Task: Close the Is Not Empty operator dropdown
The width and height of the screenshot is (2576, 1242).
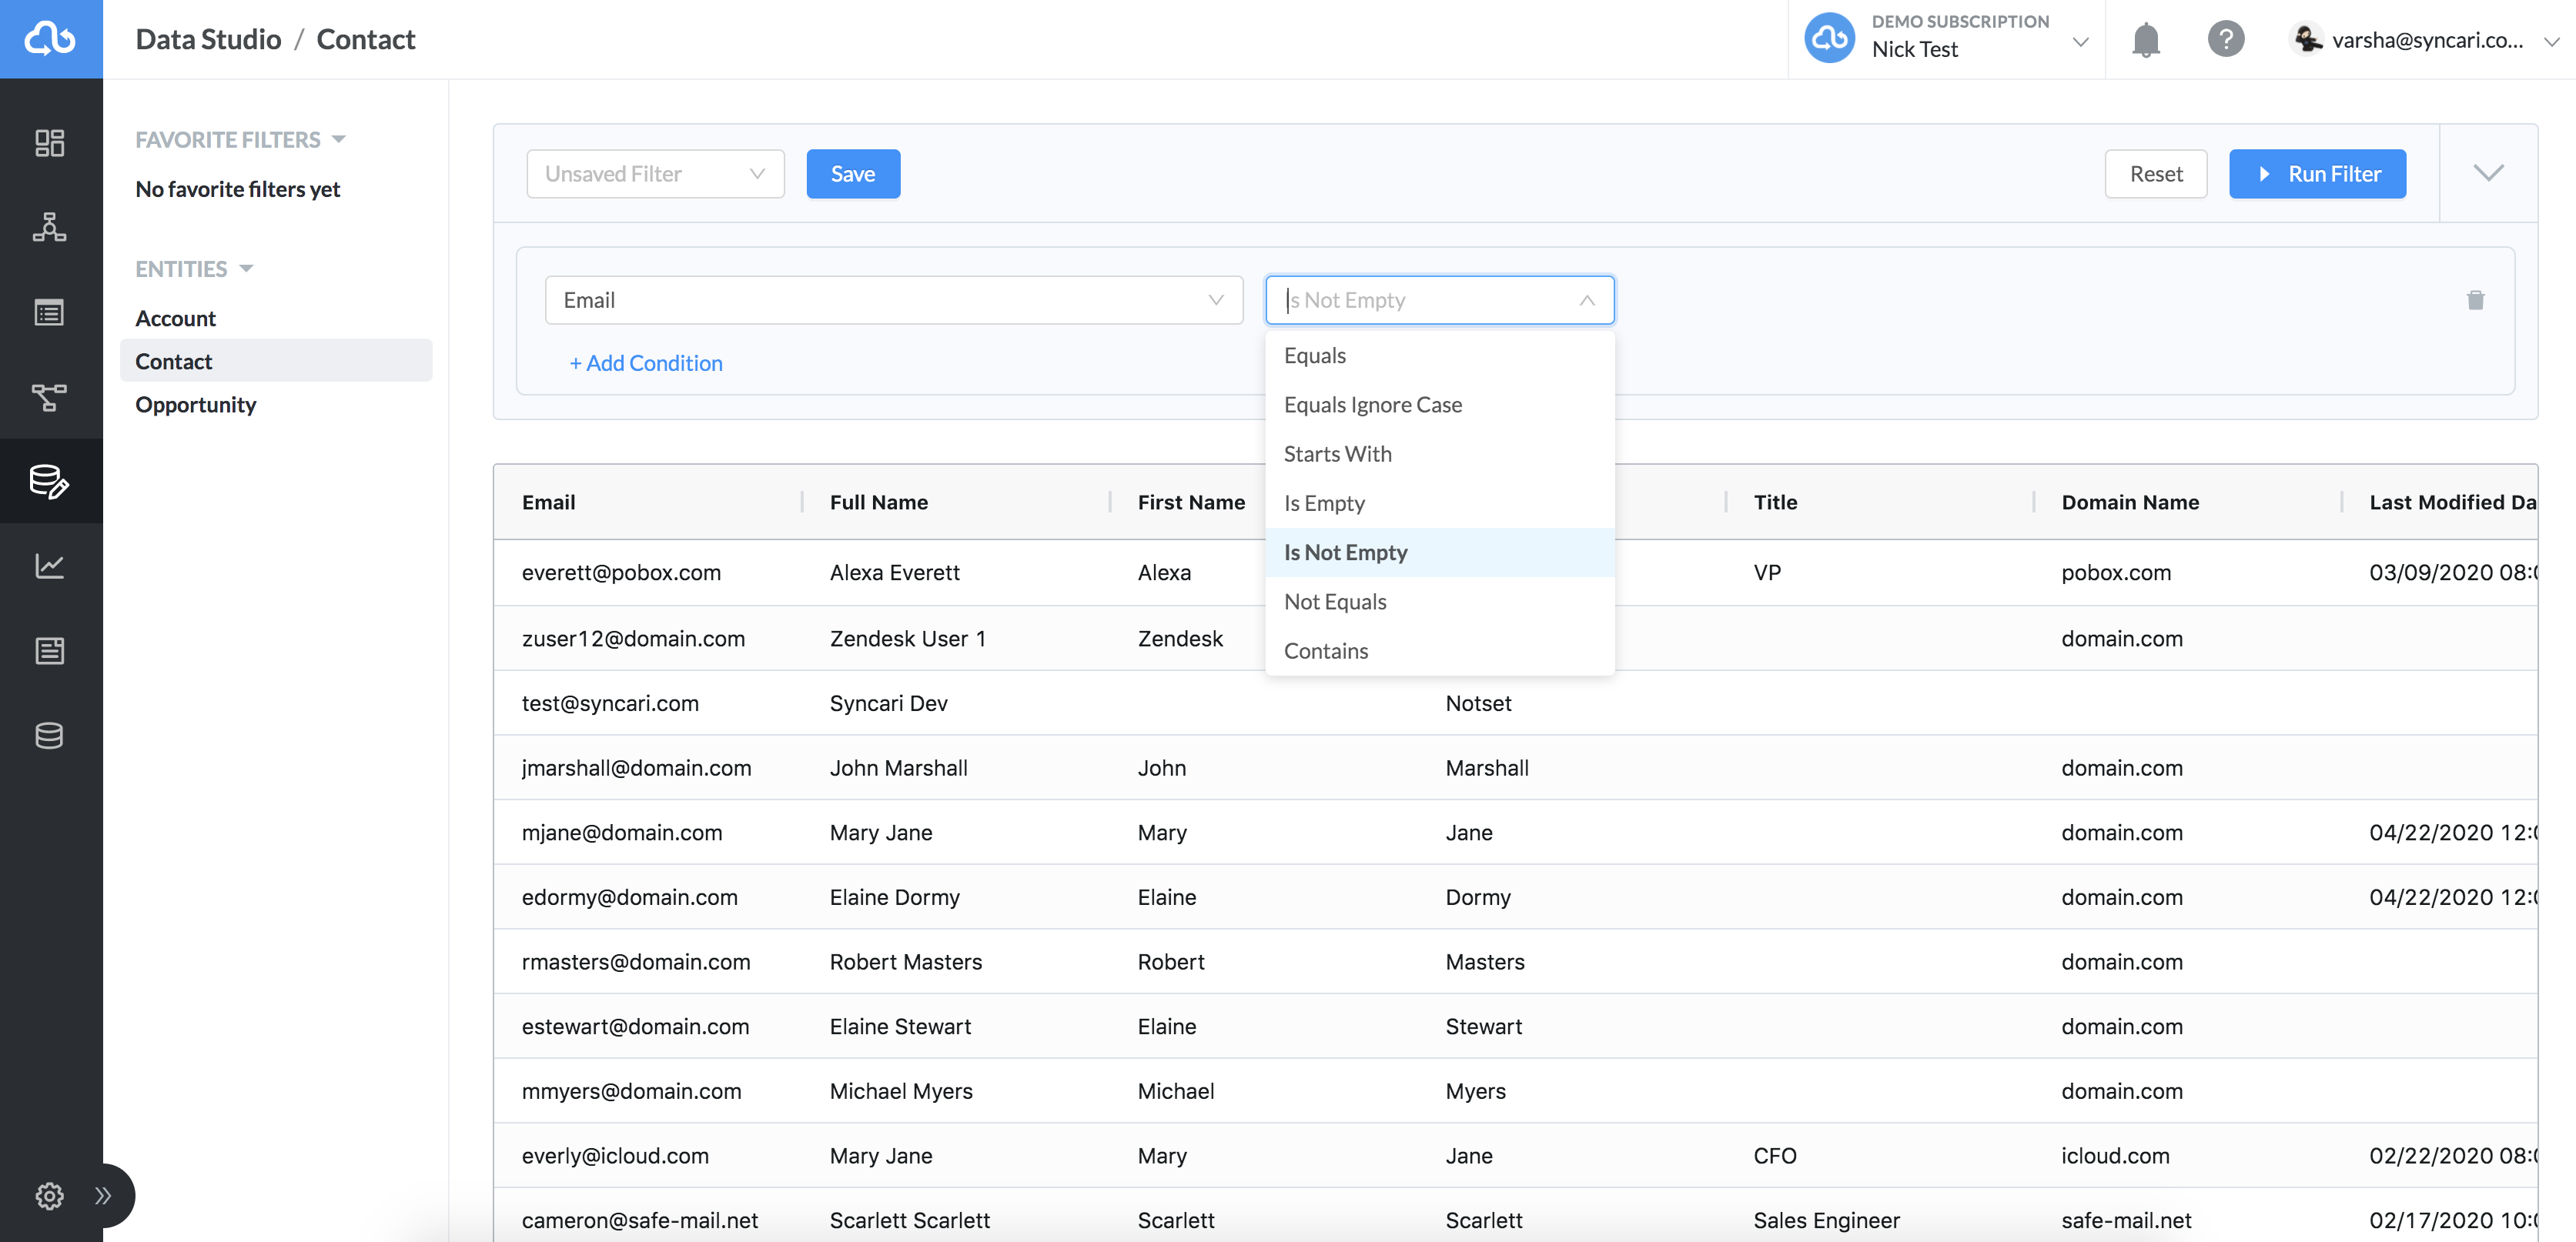Action: tap(1439, 300)
